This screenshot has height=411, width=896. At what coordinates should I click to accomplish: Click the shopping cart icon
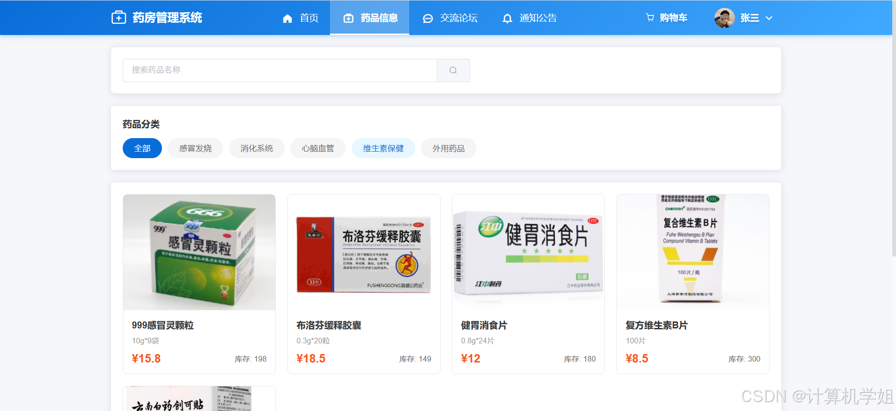tap(650, 18)
